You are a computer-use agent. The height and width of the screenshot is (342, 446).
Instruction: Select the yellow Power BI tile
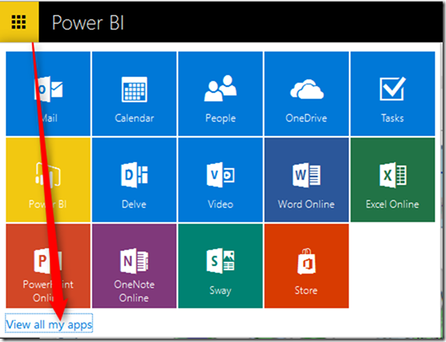tap(48, 180)
